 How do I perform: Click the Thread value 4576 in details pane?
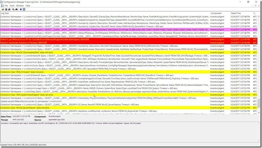[18, 120]
